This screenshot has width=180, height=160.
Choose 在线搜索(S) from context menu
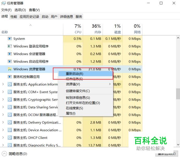tap(86, 108)
